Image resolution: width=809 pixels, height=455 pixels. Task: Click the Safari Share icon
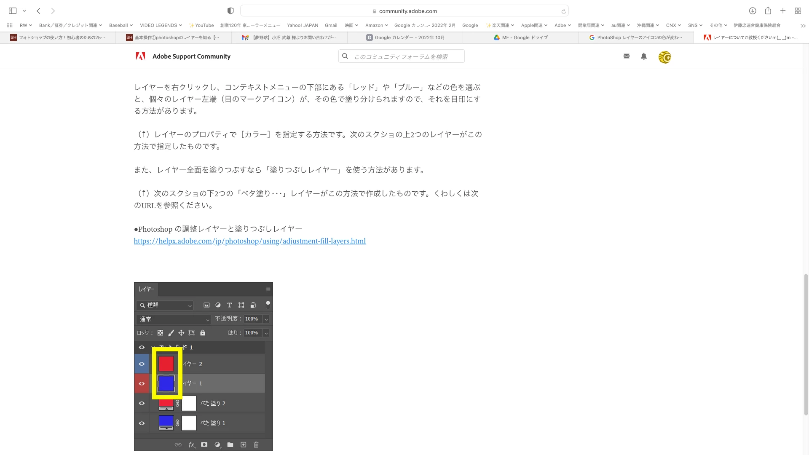point(768,11)
